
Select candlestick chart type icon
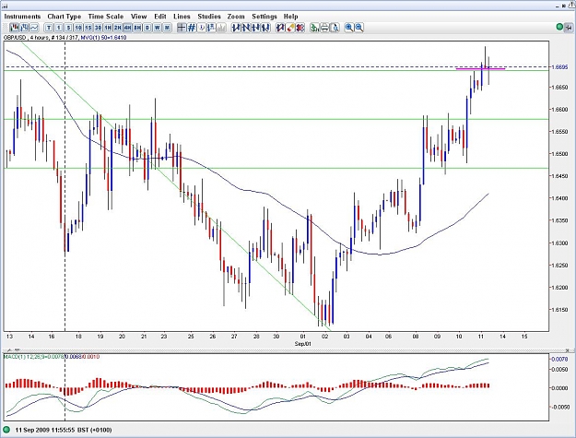[15, 28]
